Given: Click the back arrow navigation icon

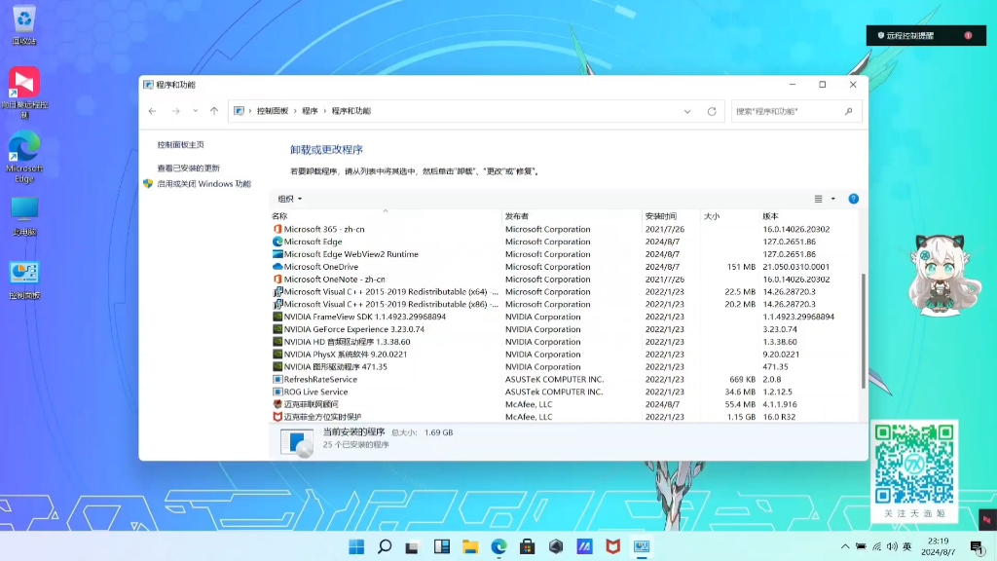Looking at the screenshot, I should coord(151,110).
